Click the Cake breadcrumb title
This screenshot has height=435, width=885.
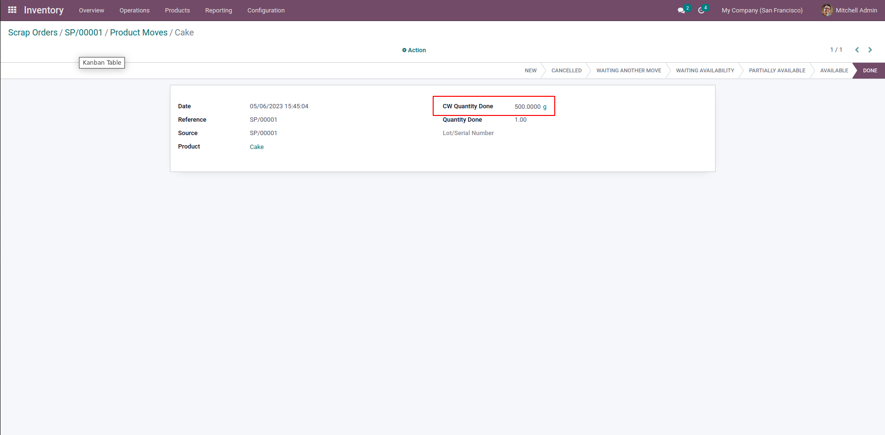pyautogui.click(x=184, y=33)
